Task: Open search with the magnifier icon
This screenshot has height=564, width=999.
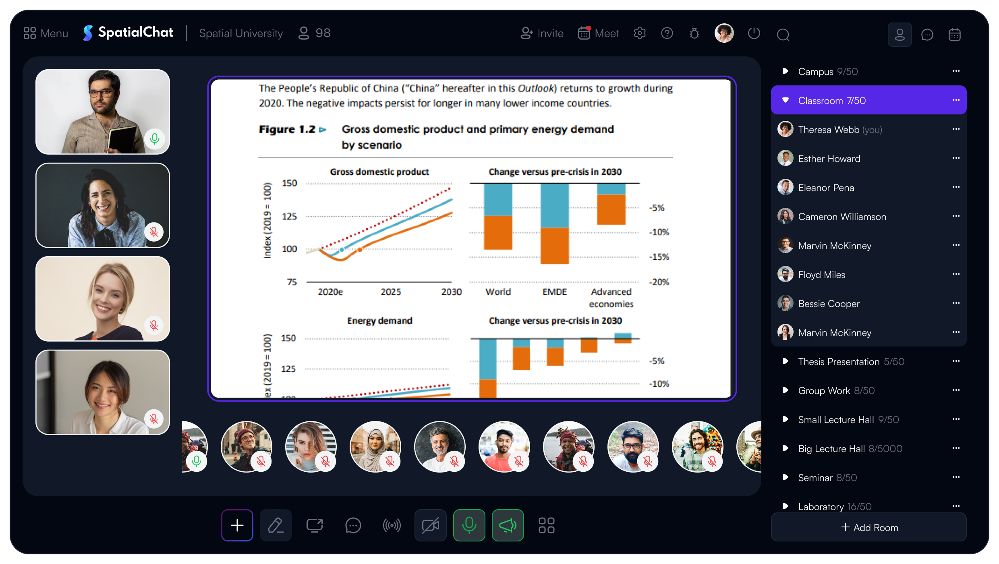Action: (783, 35)
